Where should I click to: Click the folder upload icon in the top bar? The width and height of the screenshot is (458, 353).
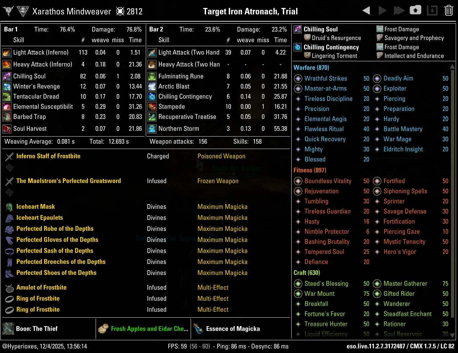pyautogui.click(x=415, y=10)
